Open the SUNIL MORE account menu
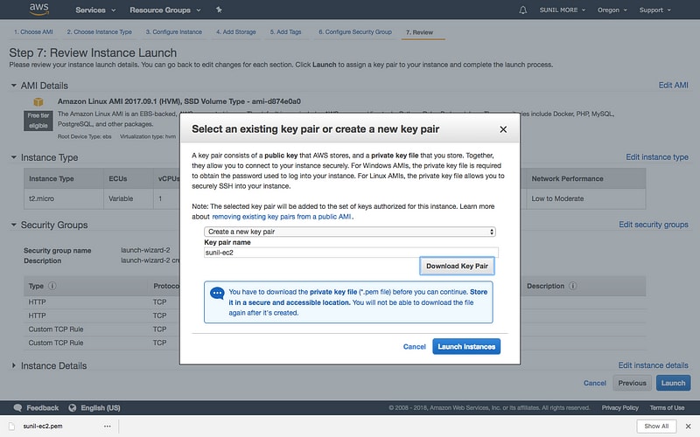The height and width of the screenshot is (437, 700). pos(562,10)
